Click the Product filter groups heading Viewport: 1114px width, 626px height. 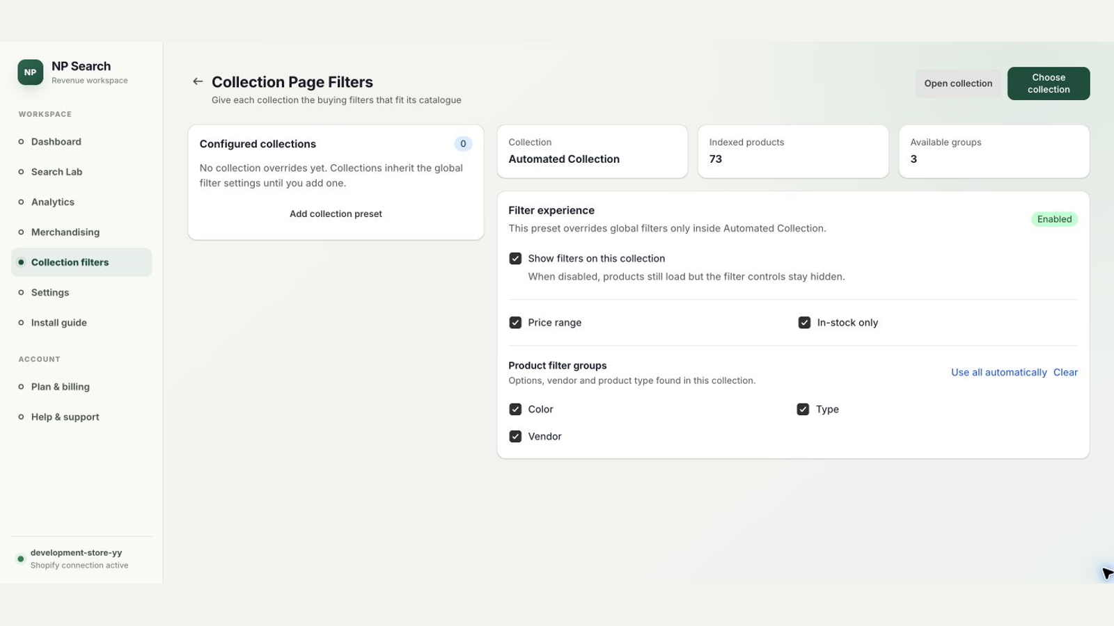[558, 365]
